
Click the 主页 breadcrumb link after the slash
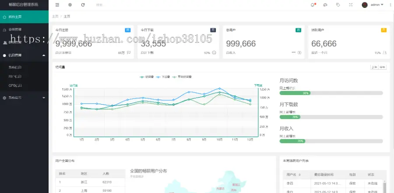coord(67,17)
